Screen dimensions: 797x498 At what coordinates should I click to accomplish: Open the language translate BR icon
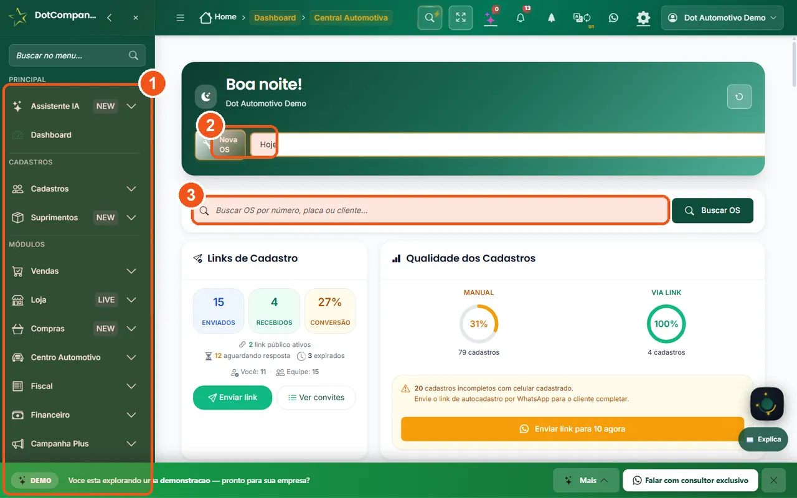[x=582, y=18]
